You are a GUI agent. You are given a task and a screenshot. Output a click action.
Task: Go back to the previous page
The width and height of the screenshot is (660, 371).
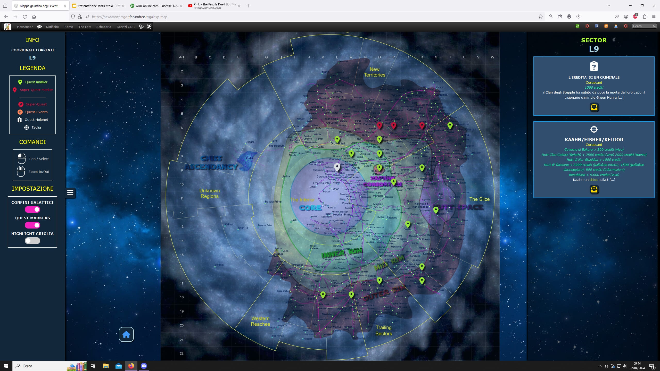[6, 16]
